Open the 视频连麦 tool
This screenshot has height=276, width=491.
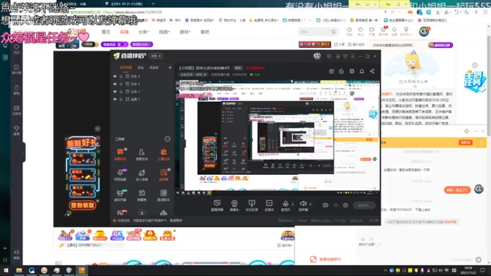click(x=120, y=175)
